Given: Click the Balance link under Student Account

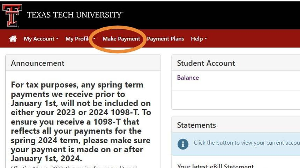Looking at the screenshot, I should (x=188, y=78).
